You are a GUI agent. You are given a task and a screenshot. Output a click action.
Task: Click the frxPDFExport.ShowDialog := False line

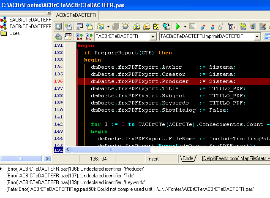(160, 110)
